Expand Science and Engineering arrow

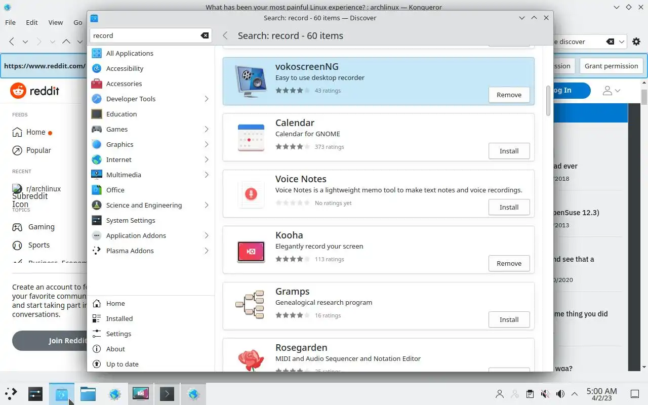207,205
